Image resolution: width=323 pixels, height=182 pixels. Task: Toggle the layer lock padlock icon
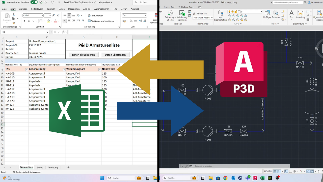tap(235, 12)
